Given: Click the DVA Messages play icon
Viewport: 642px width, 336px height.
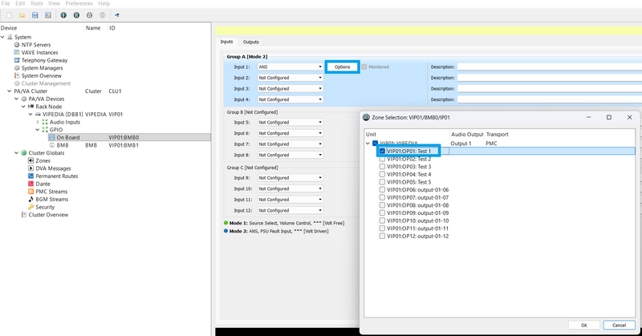Looking at the screenshot, I should pyautogui.click(x=30, y=168).
